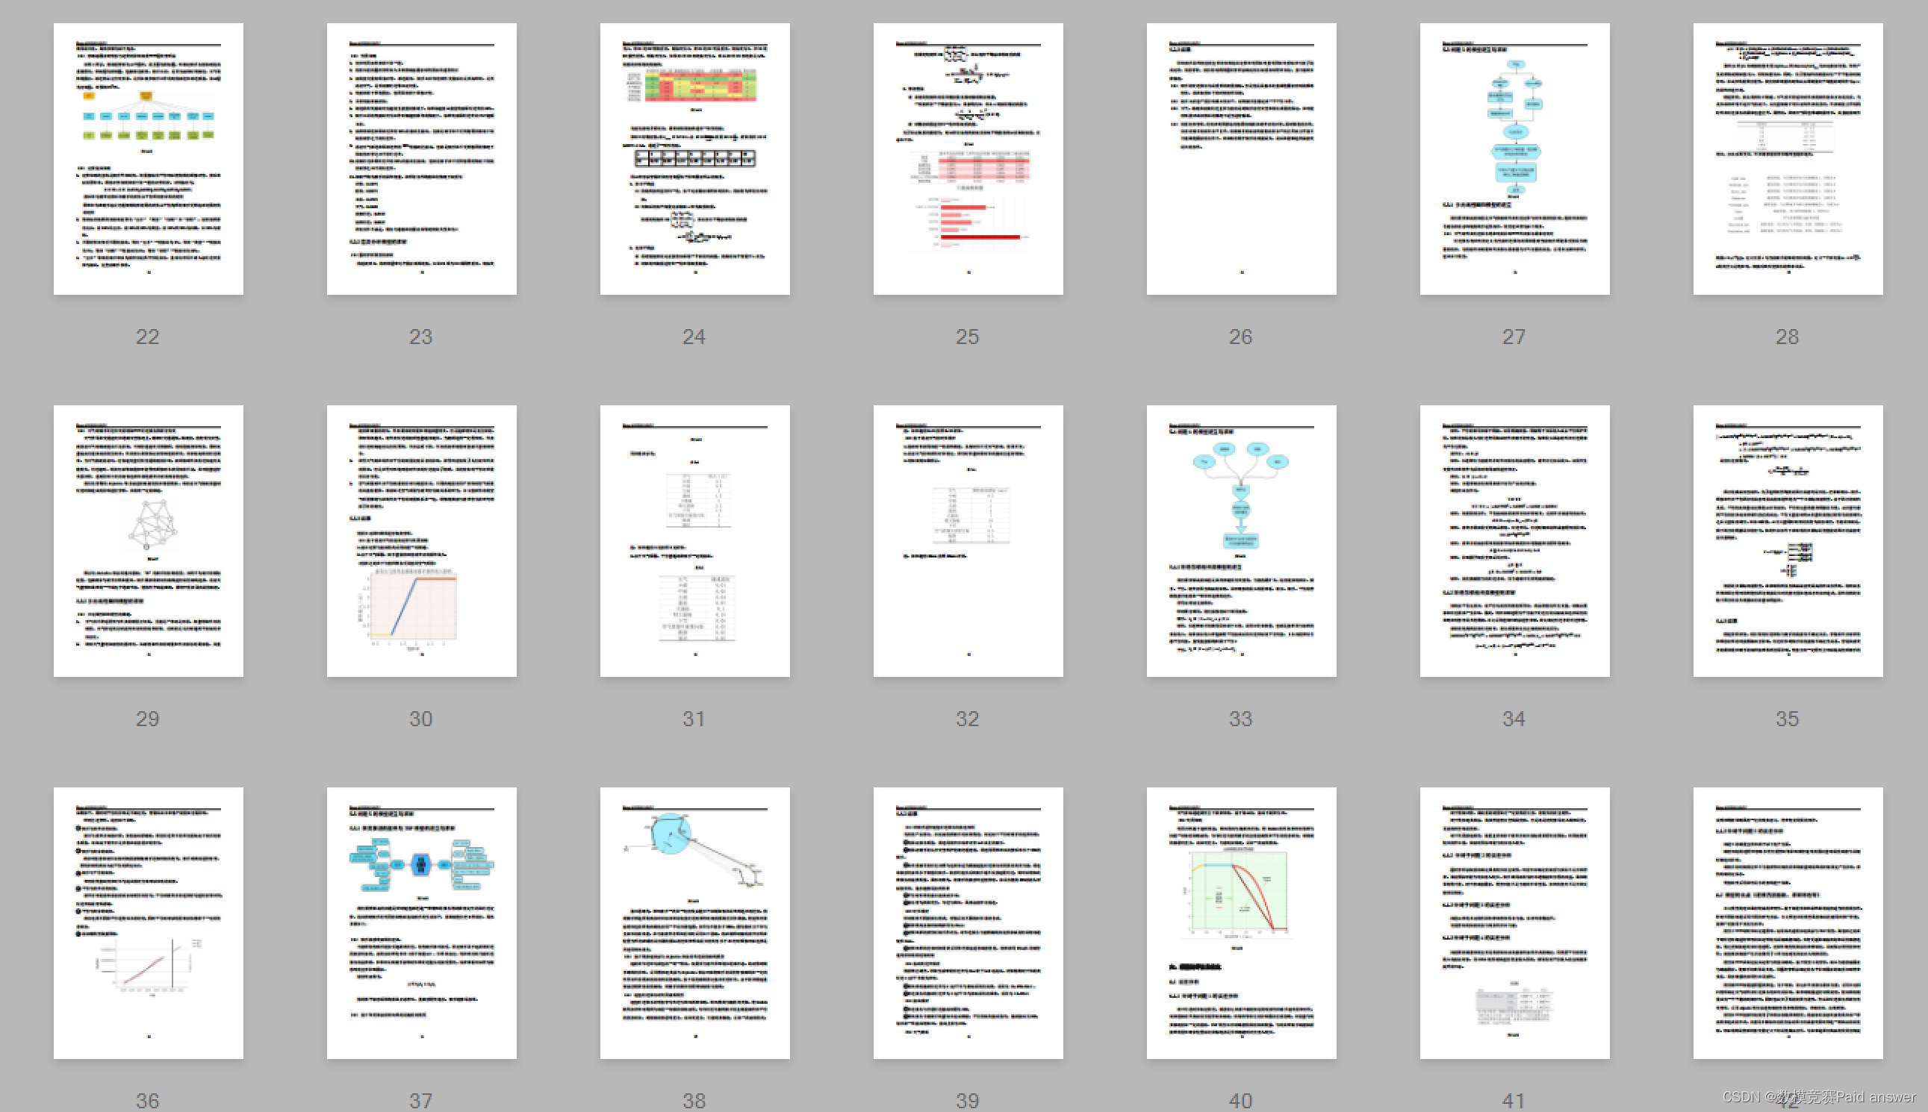Viewport: 1928px width, 1112px height.
Task: Select page 38 with cyan circle diagram
Action: tap(694, 922)
